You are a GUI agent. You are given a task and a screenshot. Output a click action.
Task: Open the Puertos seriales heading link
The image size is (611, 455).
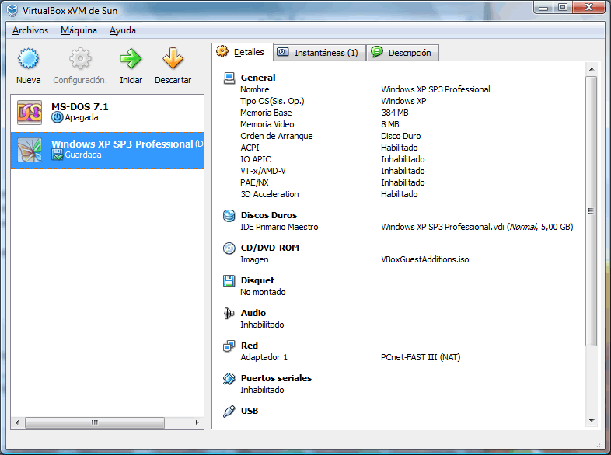pos(276,378)
